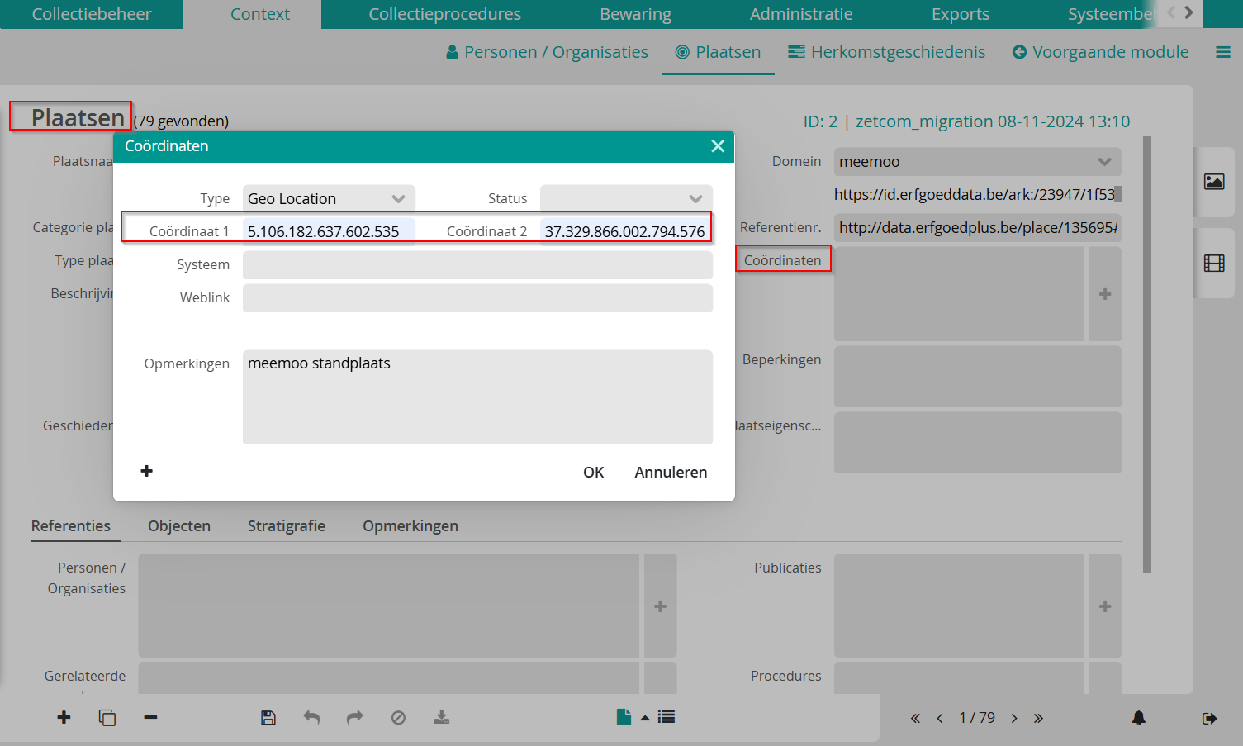Click the redo arrow in bottom toolbar
1243x746 pixels.
(x=354, y=718)
